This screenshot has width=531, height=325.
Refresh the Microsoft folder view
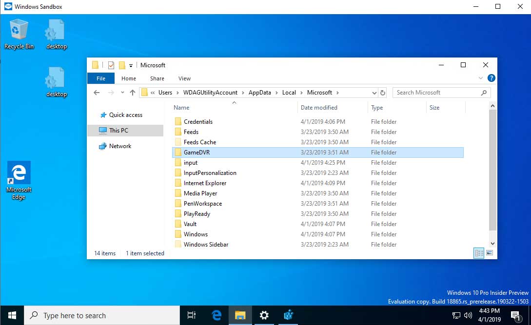coord(383,93)
